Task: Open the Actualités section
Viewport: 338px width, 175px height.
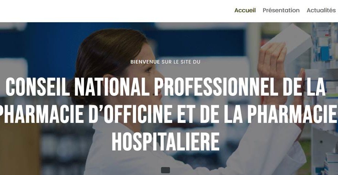Action: click(321, 10)
